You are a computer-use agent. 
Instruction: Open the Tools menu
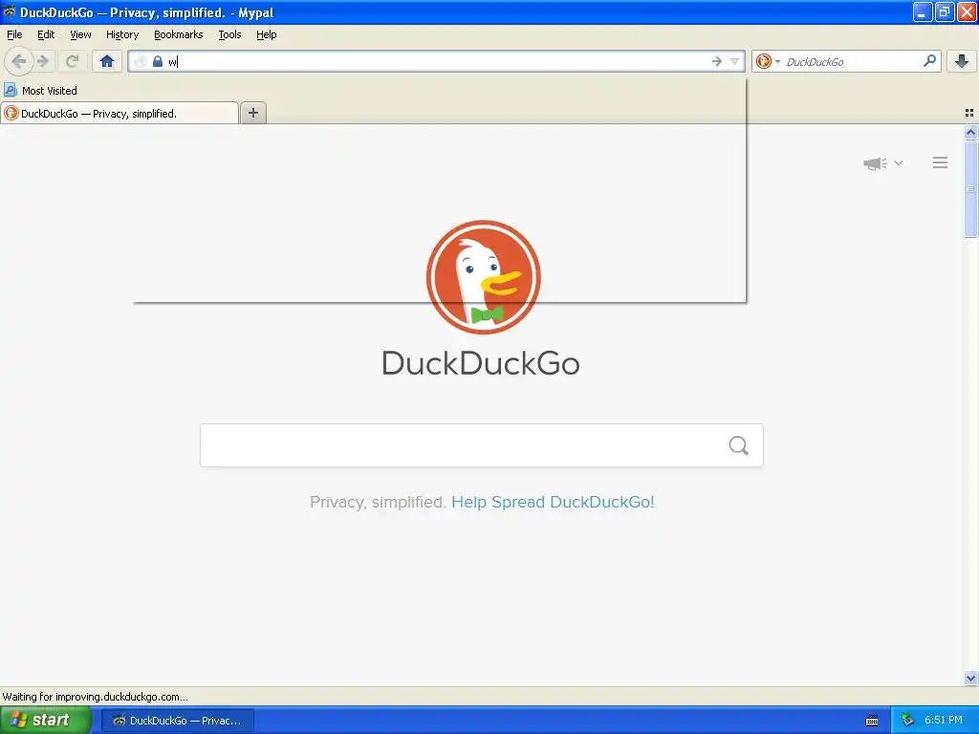(229, 34)
